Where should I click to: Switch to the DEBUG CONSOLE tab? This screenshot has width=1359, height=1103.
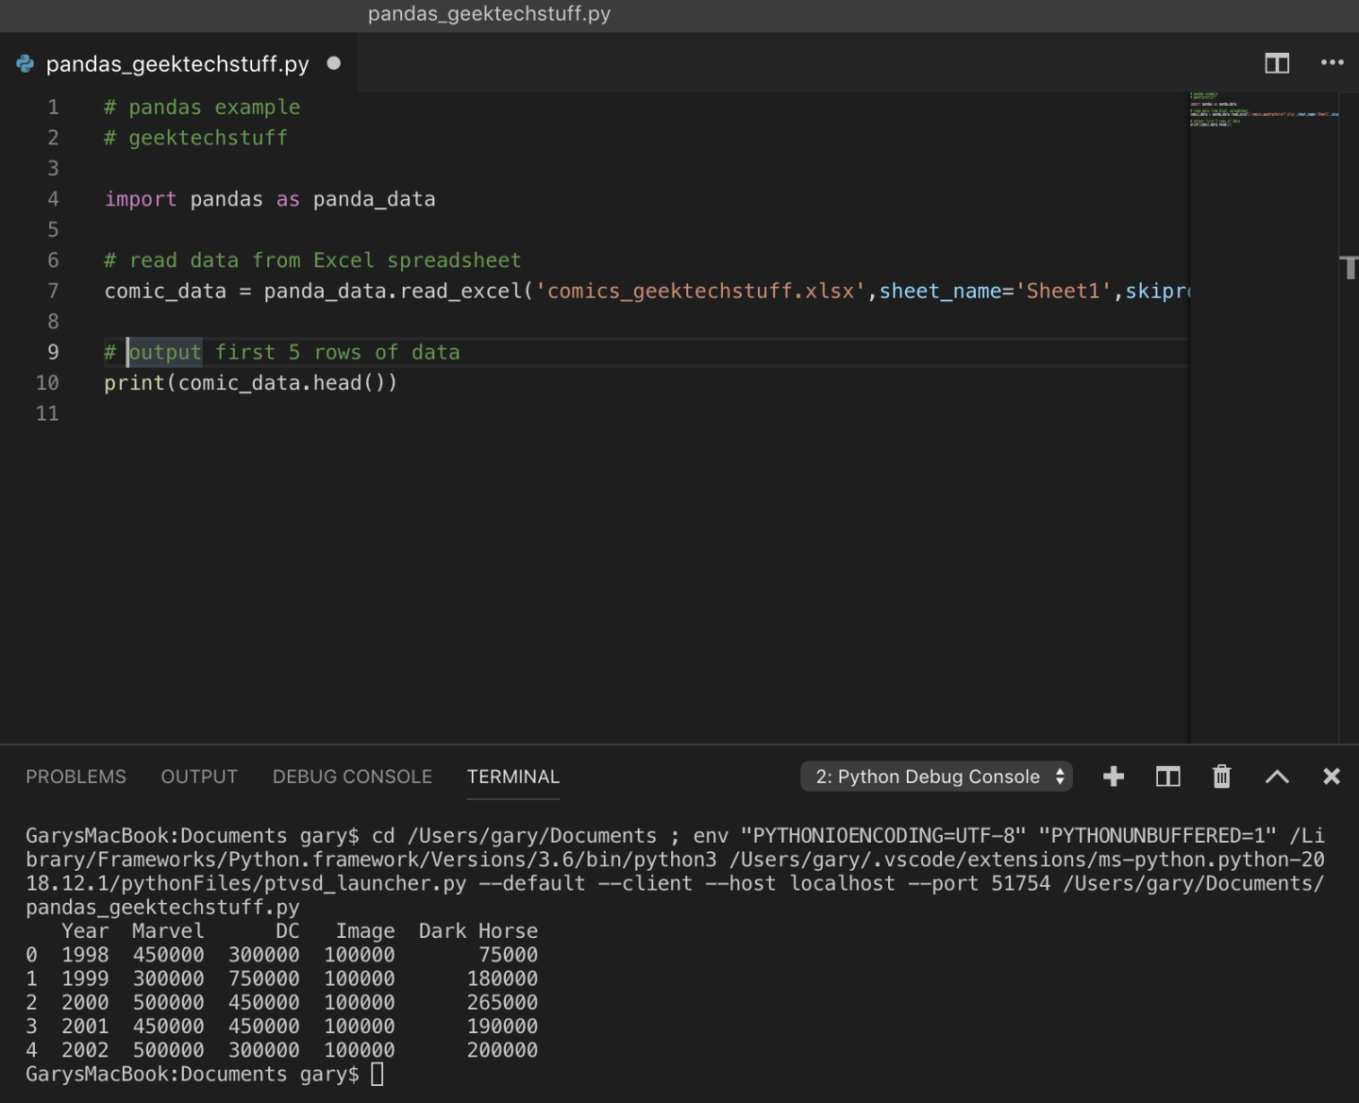point(352,777)
